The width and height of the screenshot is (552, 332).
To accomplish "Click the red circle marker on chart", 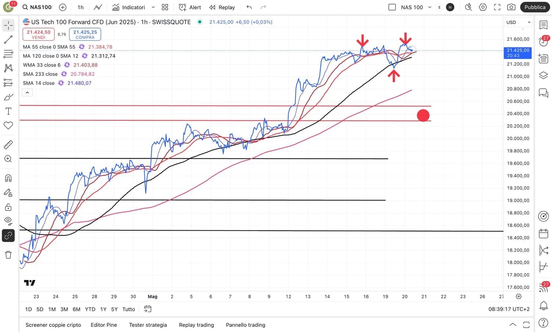I will click(x=423, y=116).
